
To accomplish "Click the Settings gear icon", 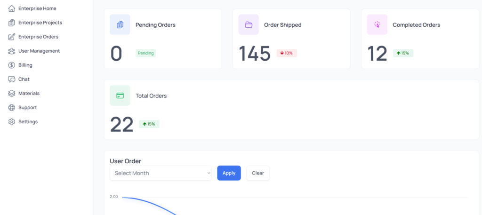I will [12, 121].
